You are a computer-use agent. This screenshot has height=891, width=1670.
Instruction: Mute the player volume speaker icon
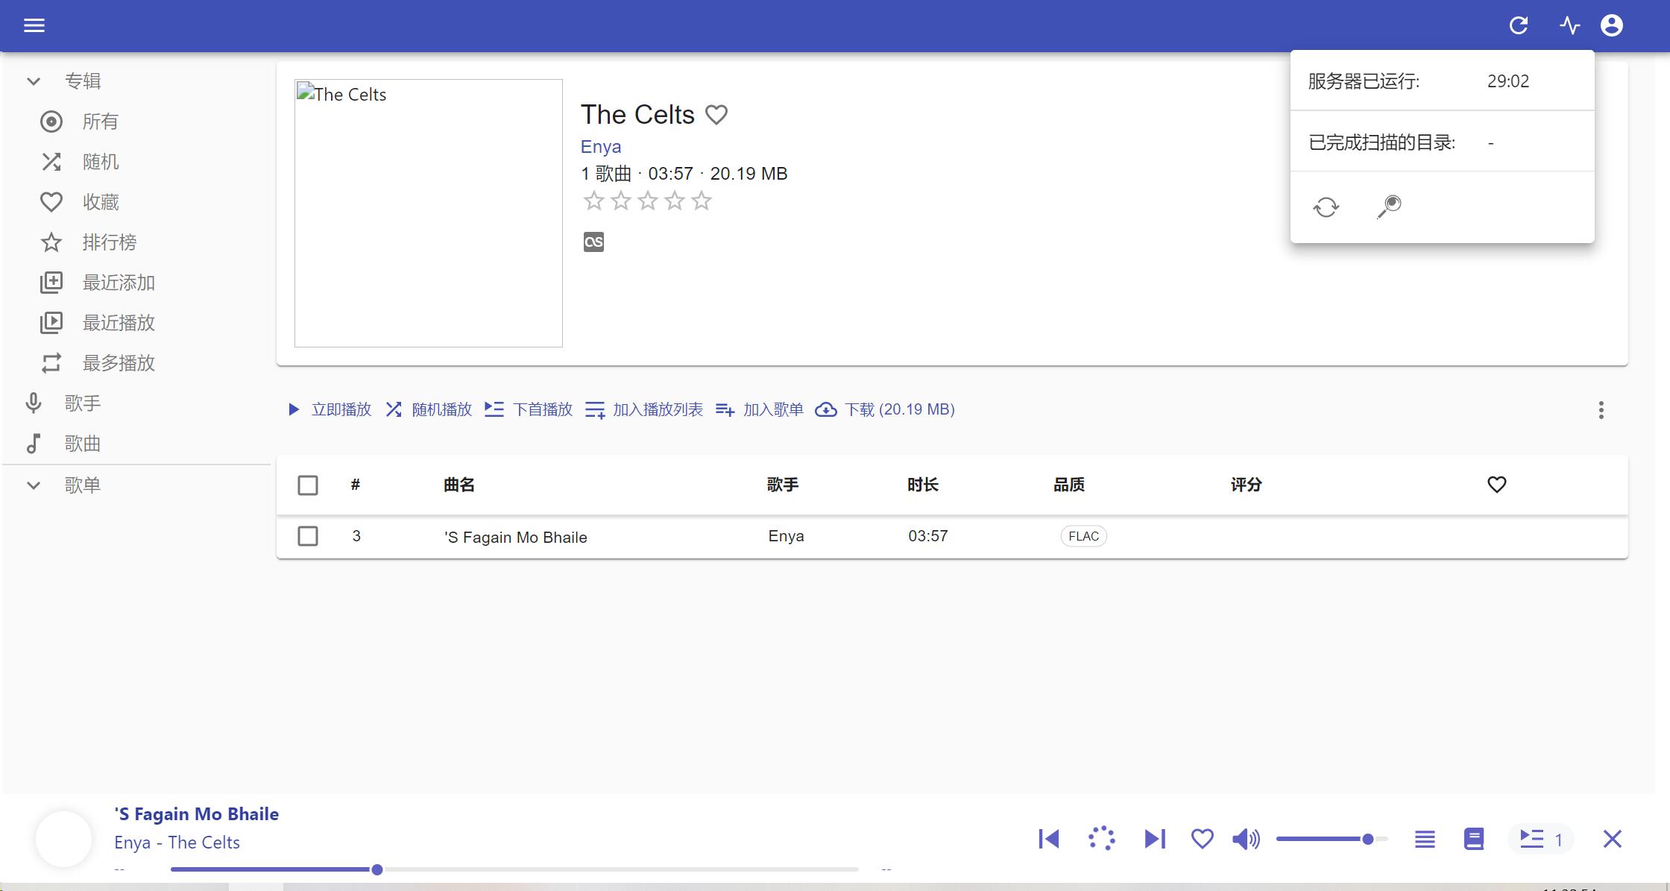coord(1245,839)
